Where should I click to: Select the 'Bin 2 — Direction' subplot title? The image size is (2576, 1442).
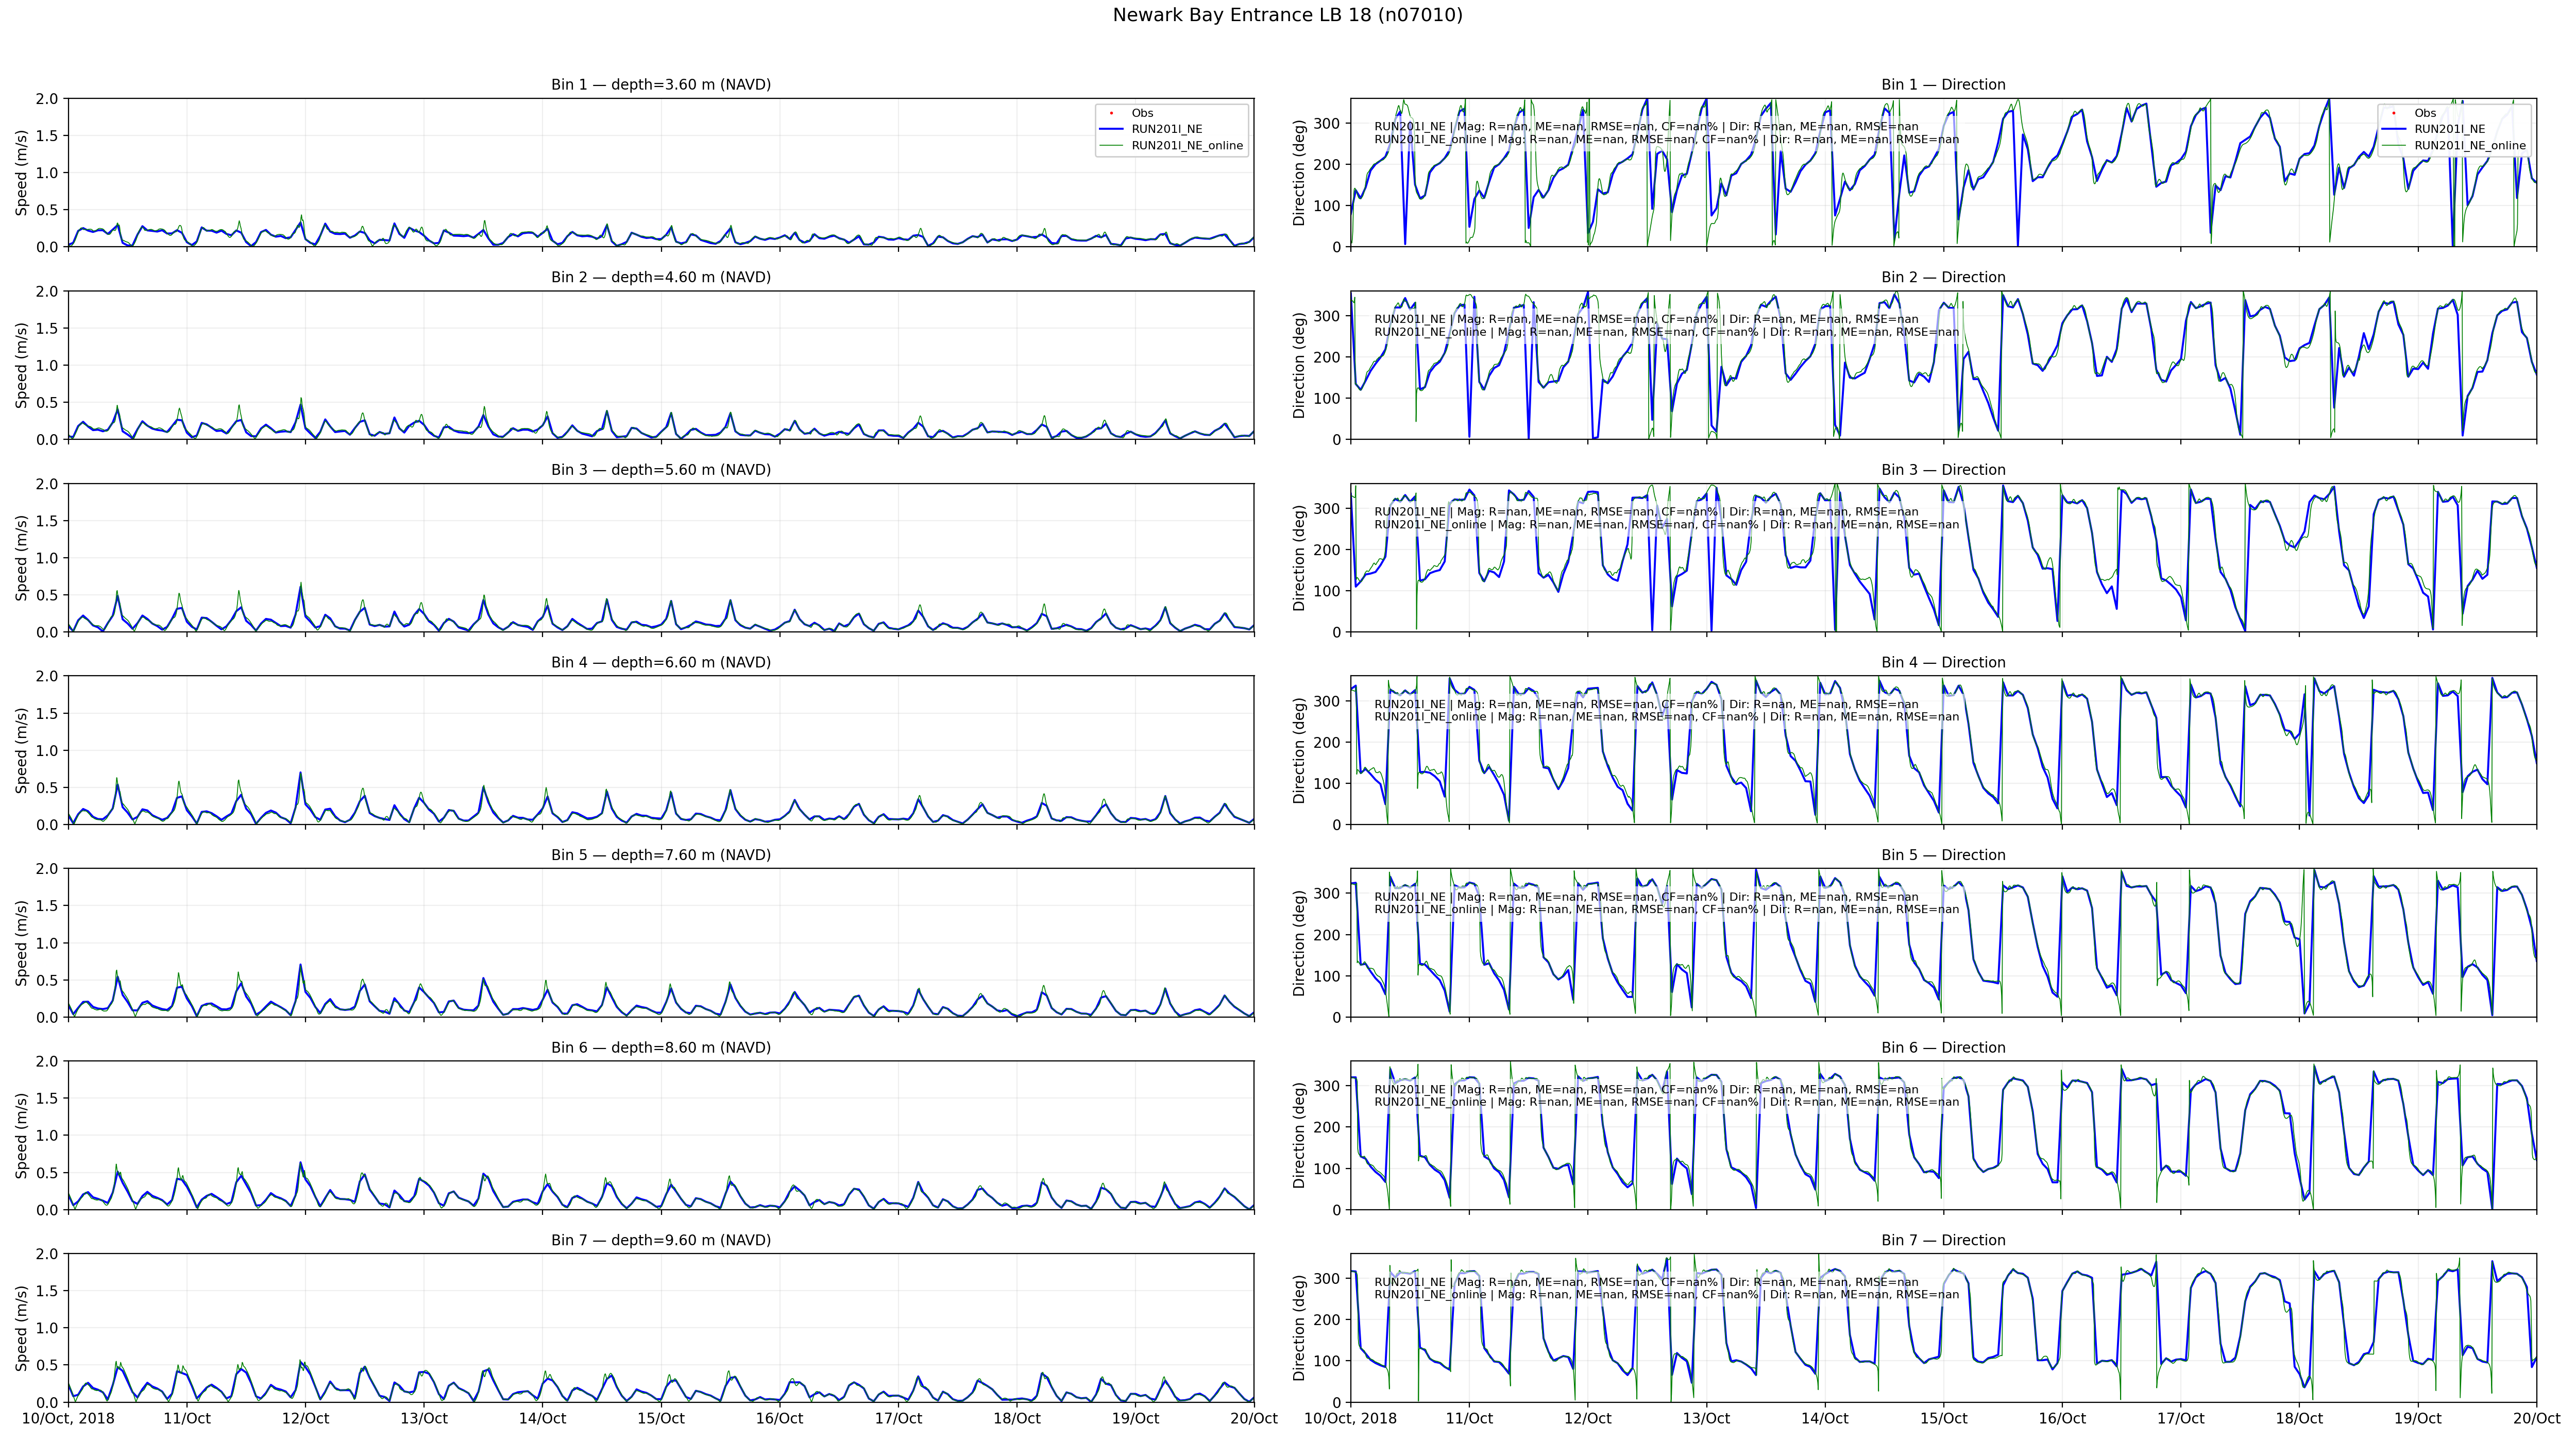[x=1943, y=278]
